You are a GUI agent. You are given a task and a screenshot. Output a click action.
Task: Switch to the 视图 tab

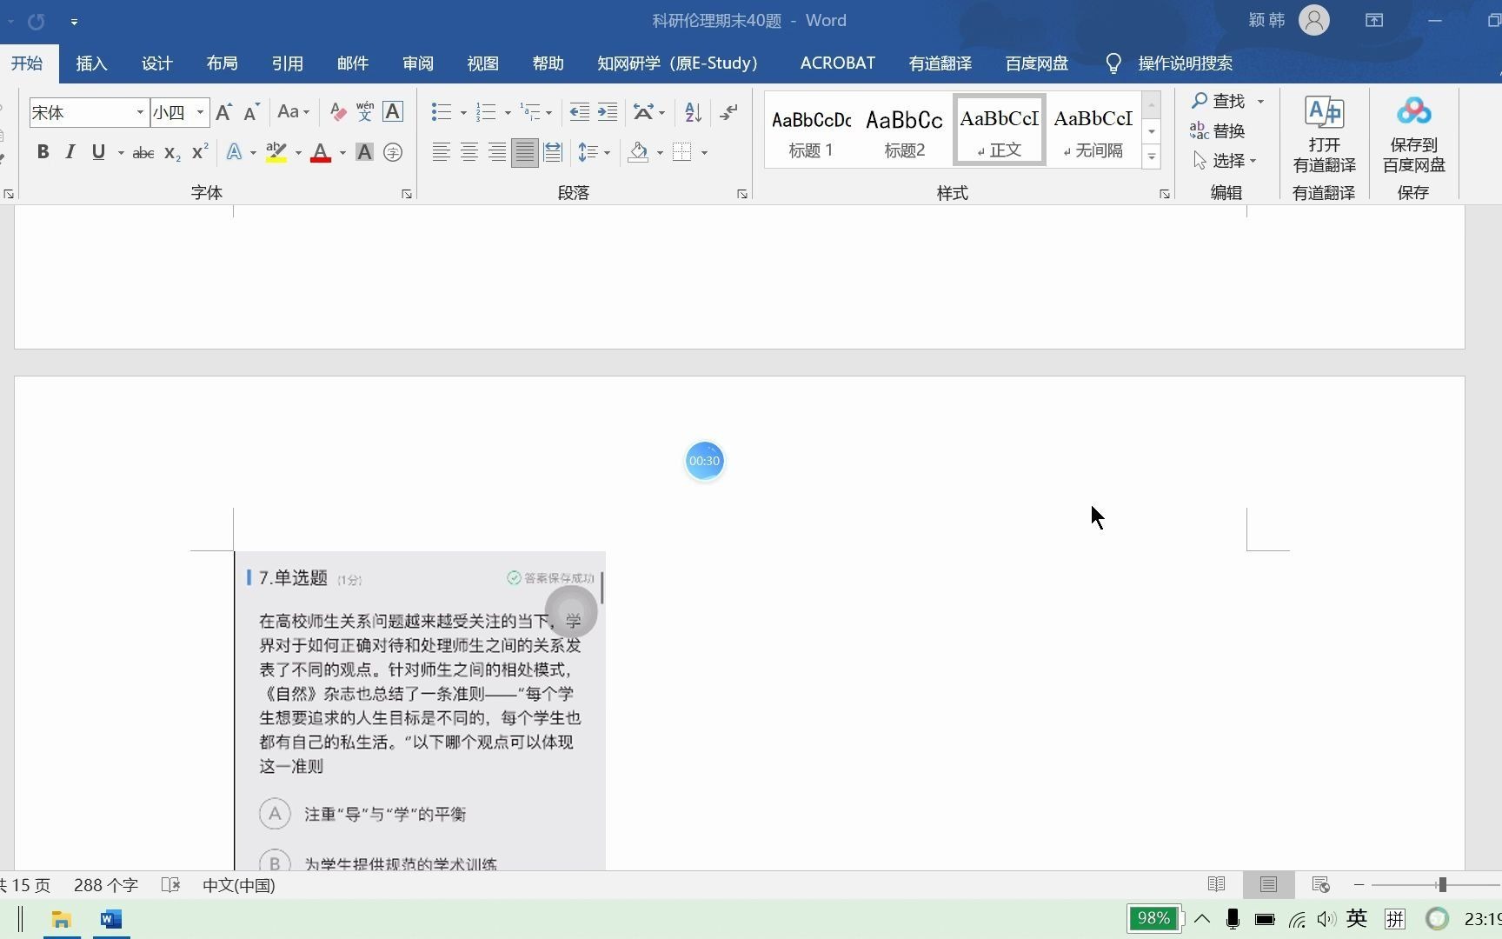[482, 63]
